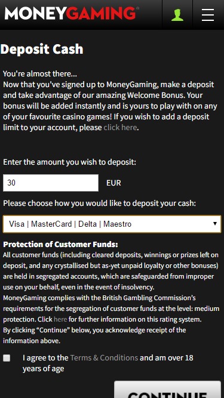The height and width of the screenshot is (398, 224).
Task: Expand the payment method dropdown arrow
Action: pos(215,224)
